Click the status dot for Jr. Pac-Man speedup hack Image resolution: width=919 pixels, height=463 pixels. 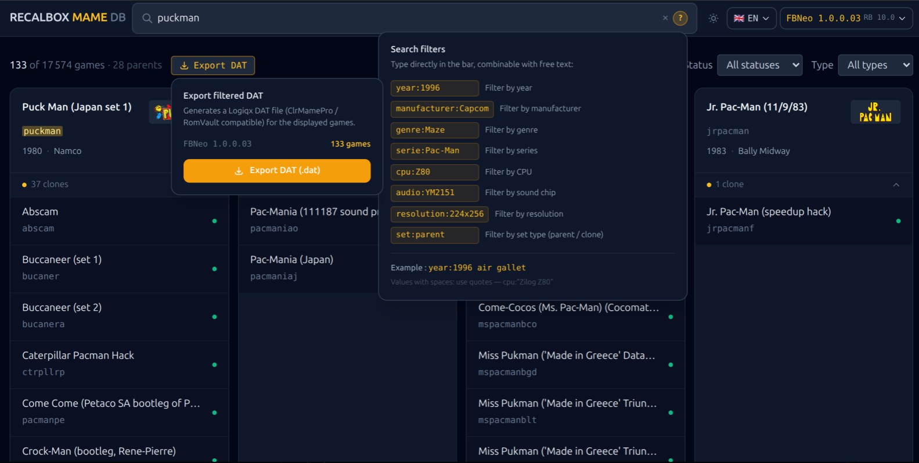[x=898, y=221]
